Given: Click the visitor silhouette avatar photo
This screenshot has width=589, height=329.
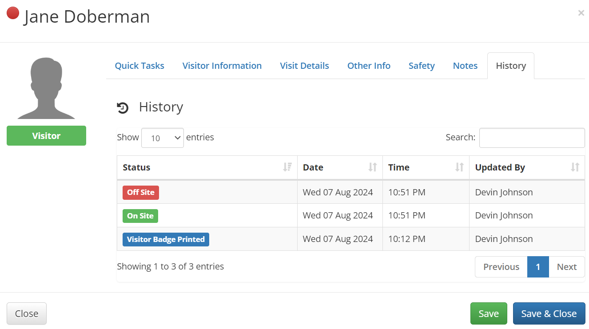Looking at the screenshot, I should (x=46, y=88).
